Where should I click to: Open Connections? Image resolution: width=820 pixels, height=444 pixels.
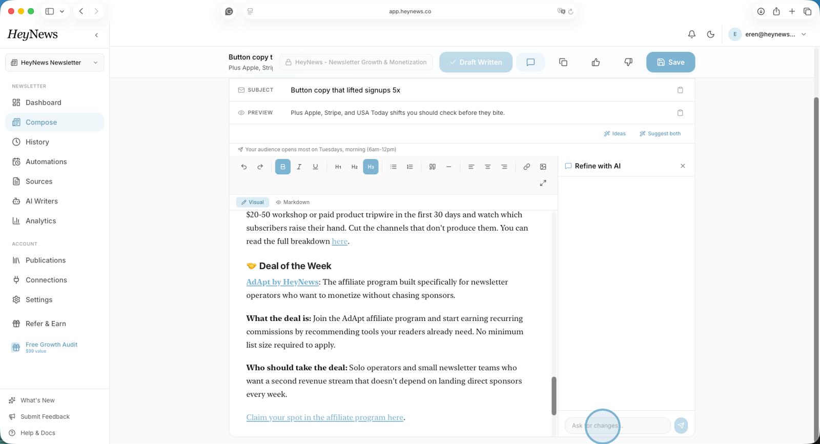click(55, 280)
